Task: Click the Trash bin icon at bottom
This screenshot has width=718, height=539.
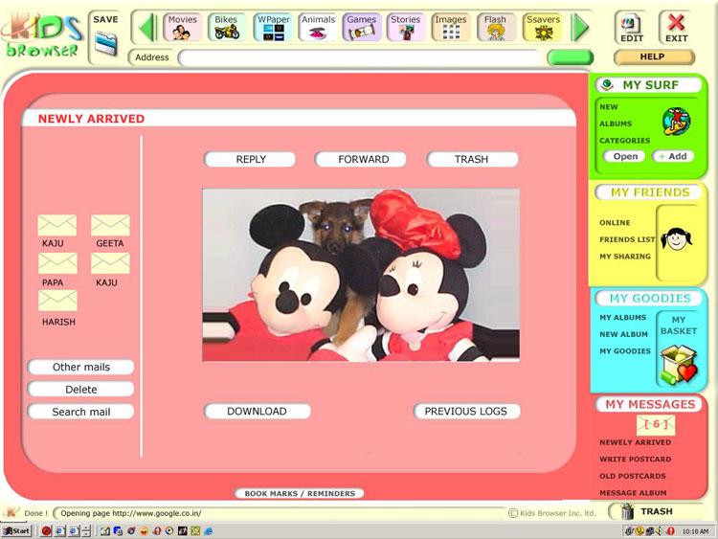Action: click(x=628, y=512)
